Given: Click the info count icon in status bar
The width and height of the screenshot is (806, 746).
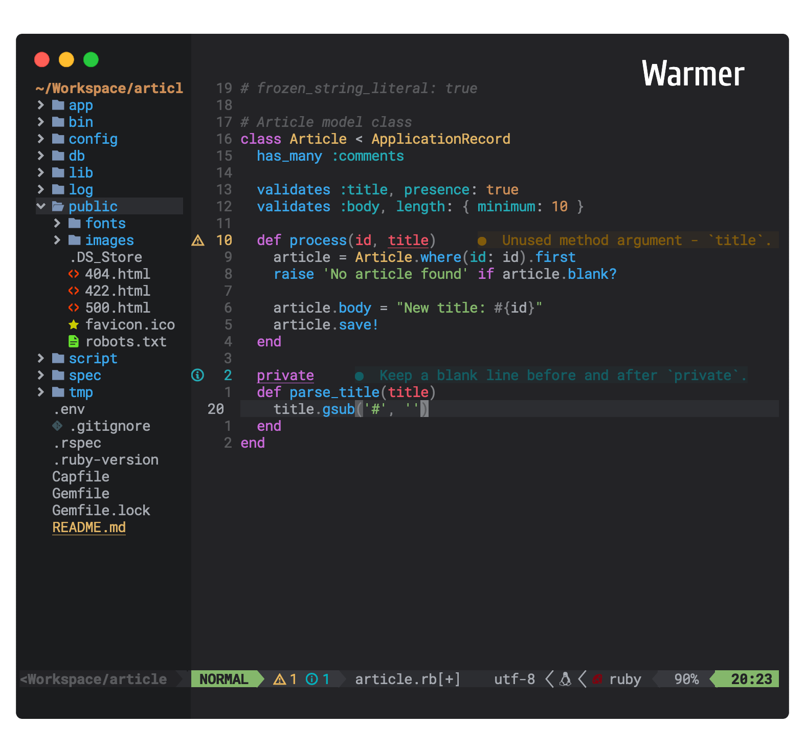Looking at the screenshot, I should coord(312,679).
